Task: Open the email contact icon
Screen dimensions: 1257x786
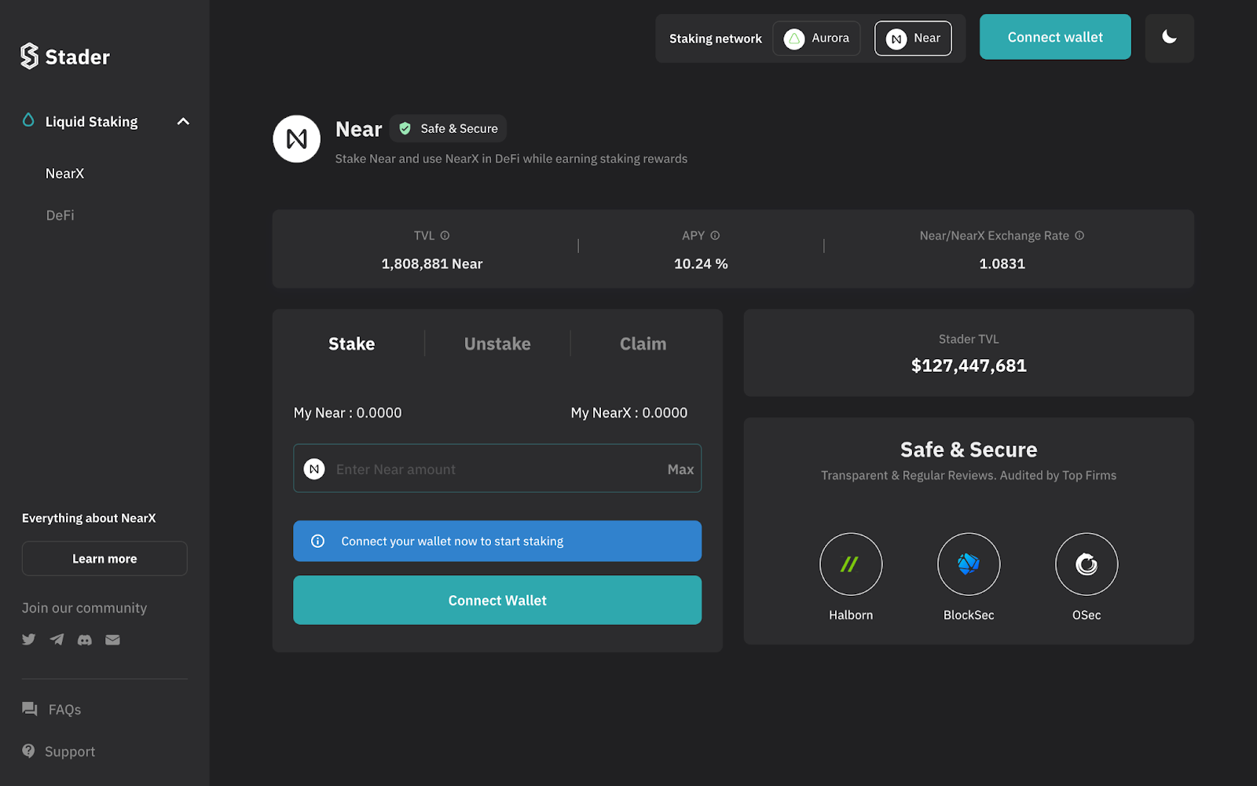Action: [x=113, y=640]
